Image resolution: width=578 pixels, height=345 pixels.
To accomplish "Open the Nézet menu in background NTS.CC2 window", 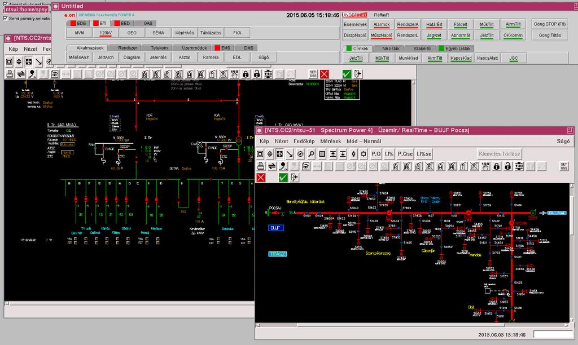I will pyautogui.click(x=30, y=48).
